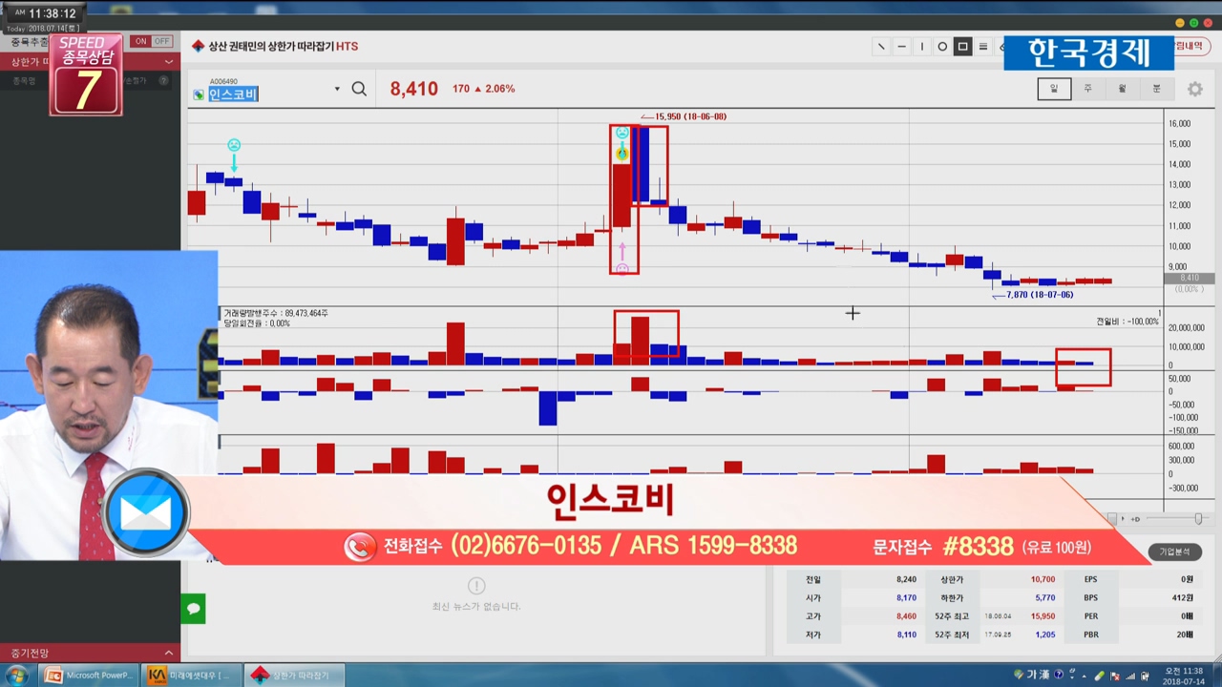Switch to monthly (월) chart tab
Screen dimensions: 1222x687
(1122, 89)
